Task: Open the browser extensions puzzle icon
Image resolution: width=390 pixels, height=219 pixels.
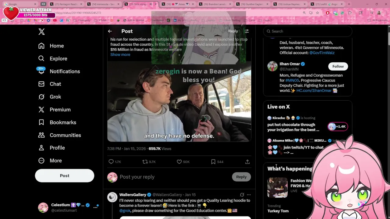Action: click(x=350, y=13)
